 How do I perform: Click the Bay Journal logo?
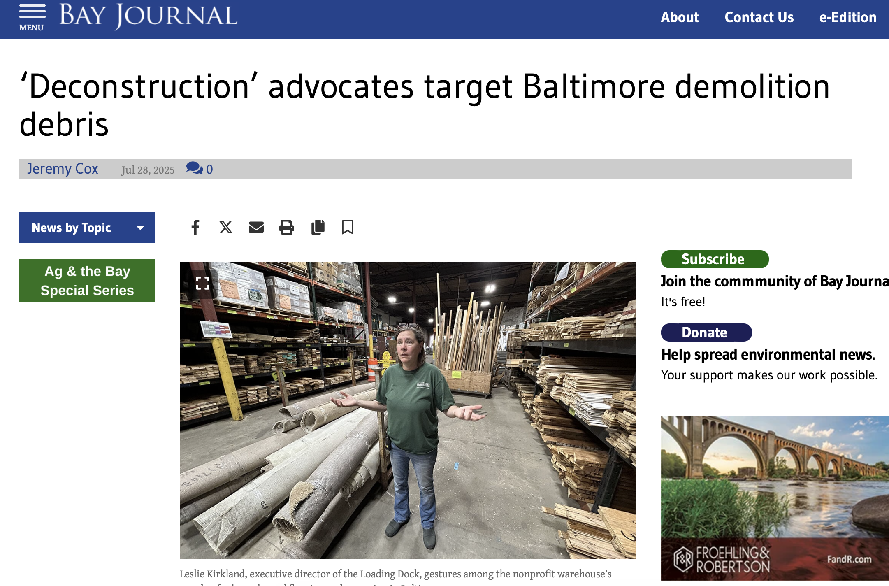(x=149, y=16)
